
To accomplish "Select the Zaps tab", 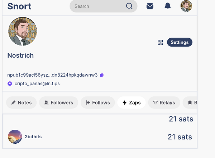I will (131, 102).
